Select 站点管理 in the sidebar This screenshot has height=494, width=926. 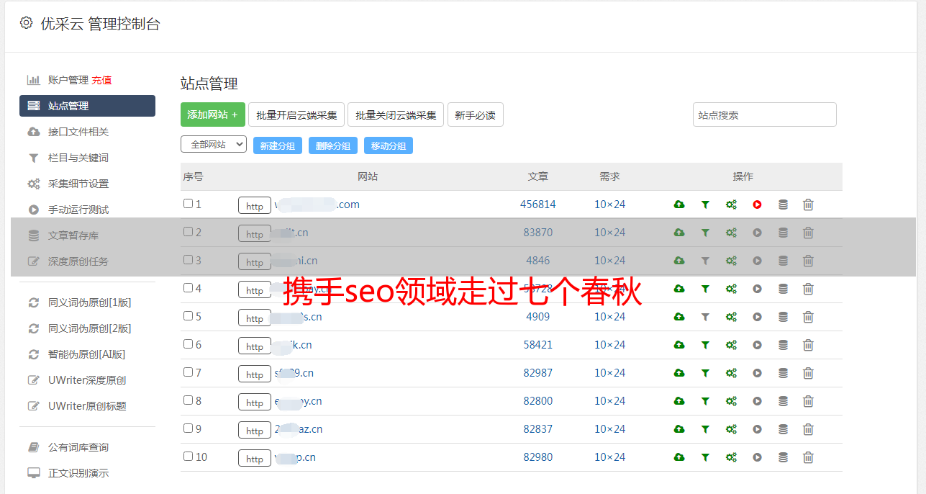(87, 106)
